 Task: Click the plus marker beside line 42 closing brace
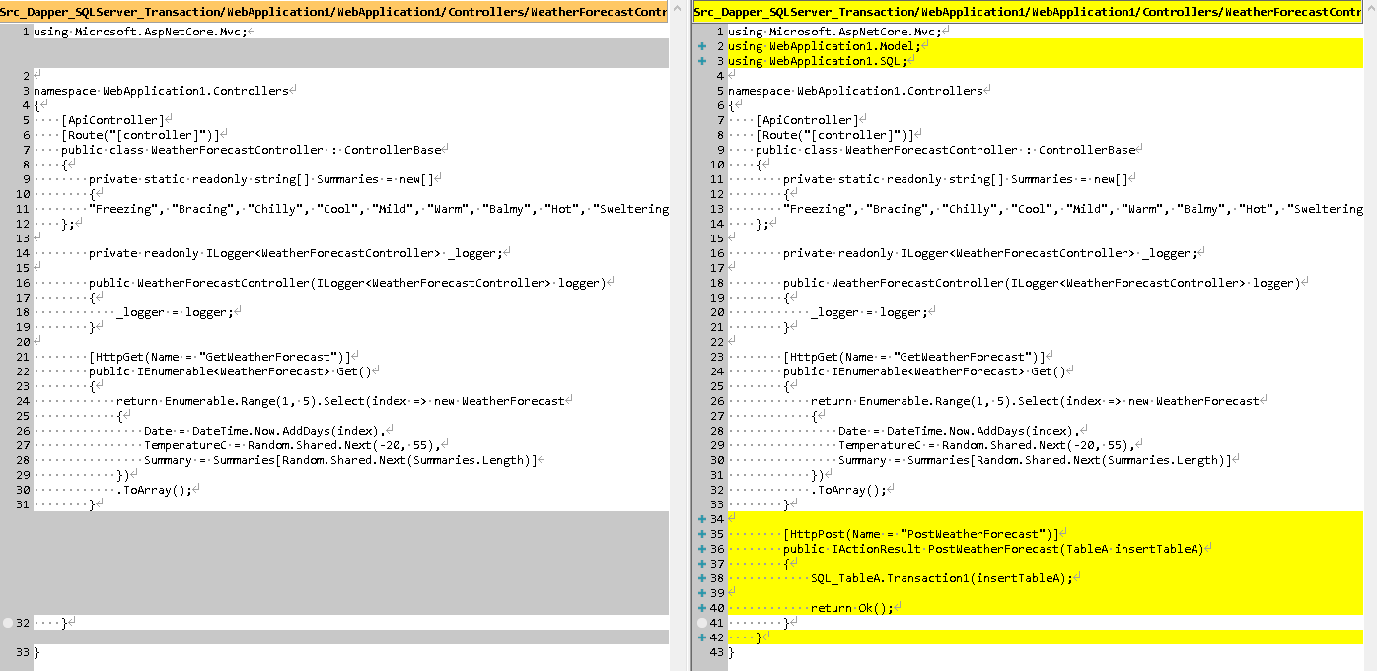702,637
